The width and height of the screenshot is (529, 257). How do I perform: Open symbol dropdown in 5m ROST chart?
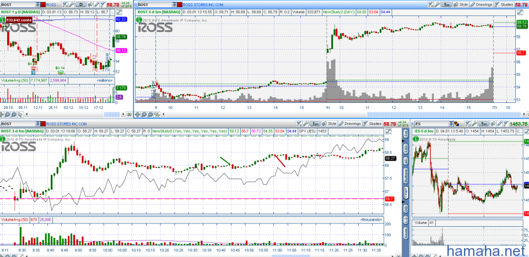(175, 5)
